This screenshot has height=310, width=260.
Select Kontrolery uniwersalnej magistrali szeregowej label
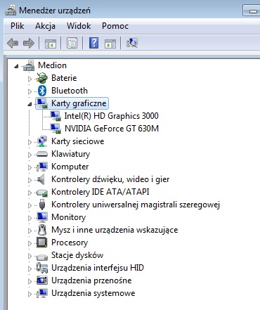point(136,205)
